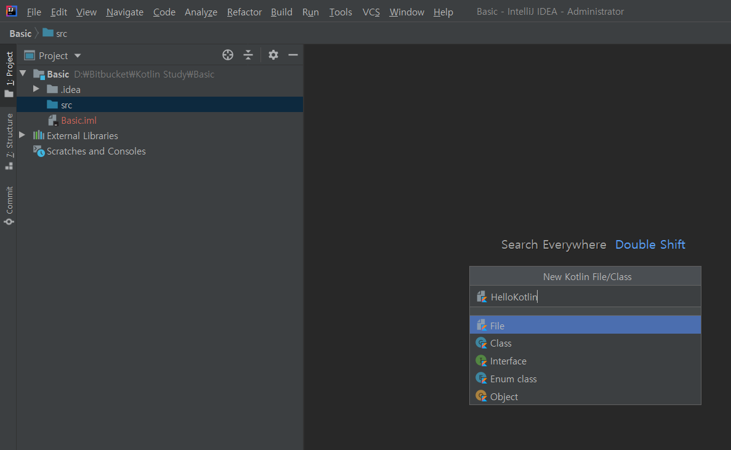Image resolution: width=731 pixels, height=450 pixels.
Task: Open the Project view dropdown arrow
Action: click(x=78, y=56)
